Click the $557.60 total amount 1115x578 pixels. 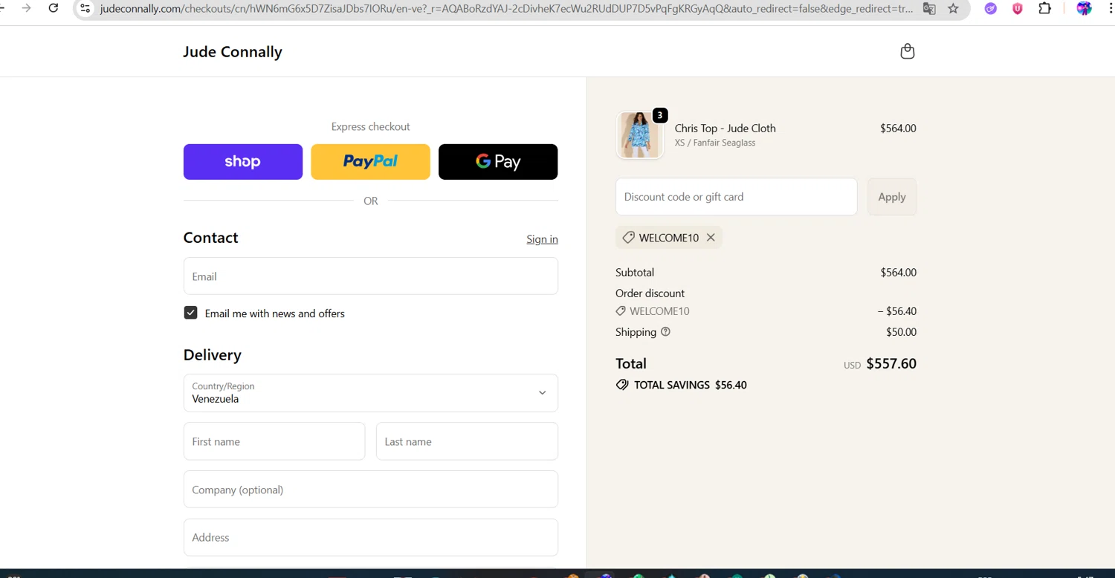pos(891,364)
